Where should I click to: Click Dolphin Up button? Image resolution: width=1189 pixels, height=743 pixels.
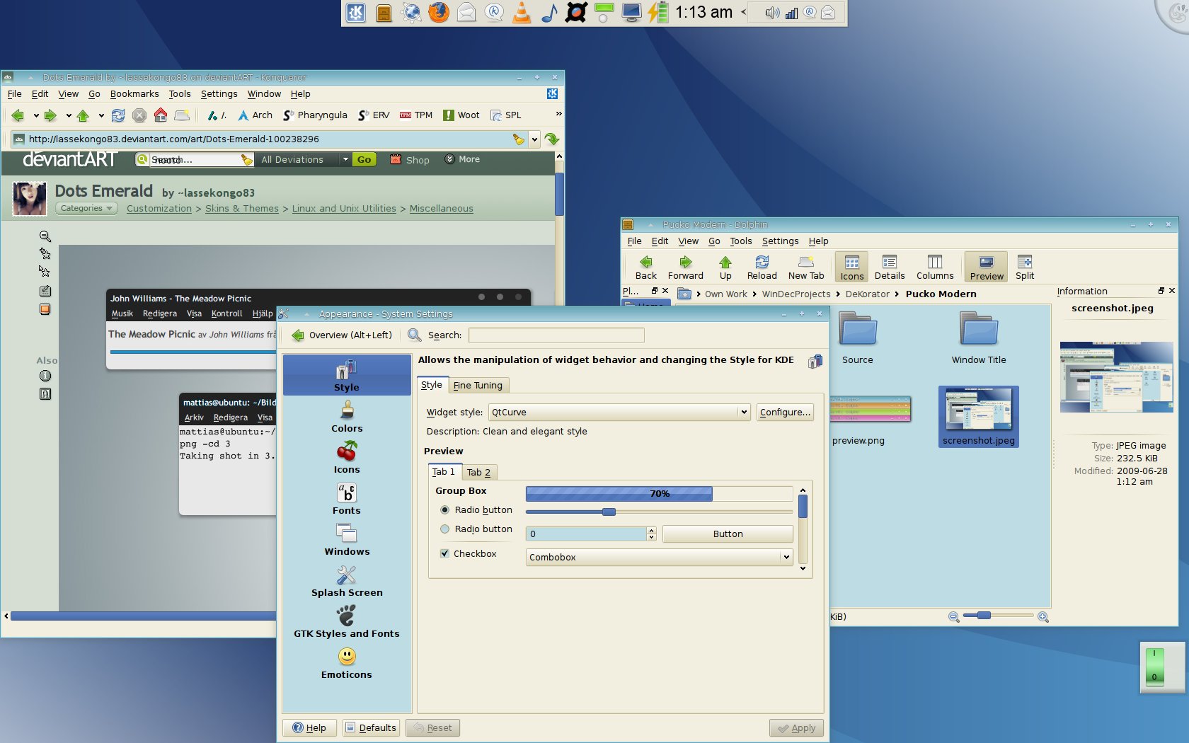pos(725,267)
